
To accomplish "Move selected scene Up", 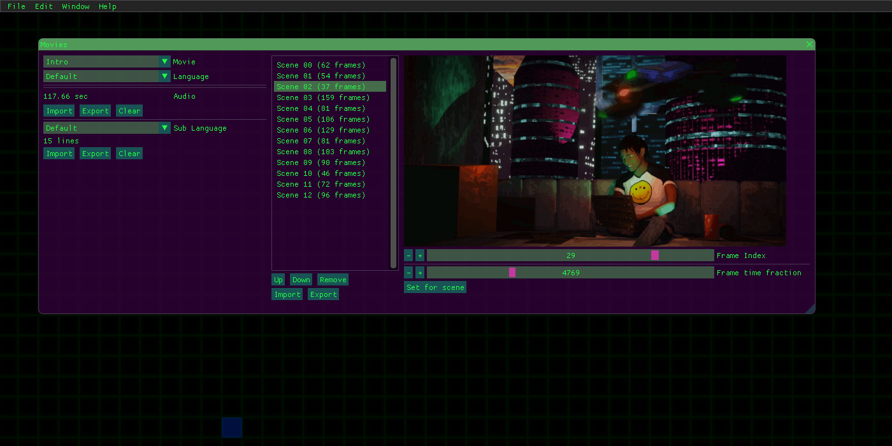I will (x=278, y=280).
